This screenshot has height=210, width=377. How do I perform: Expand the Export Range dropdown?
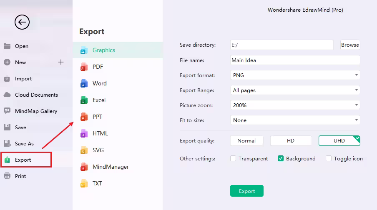(x=295, y=90)
